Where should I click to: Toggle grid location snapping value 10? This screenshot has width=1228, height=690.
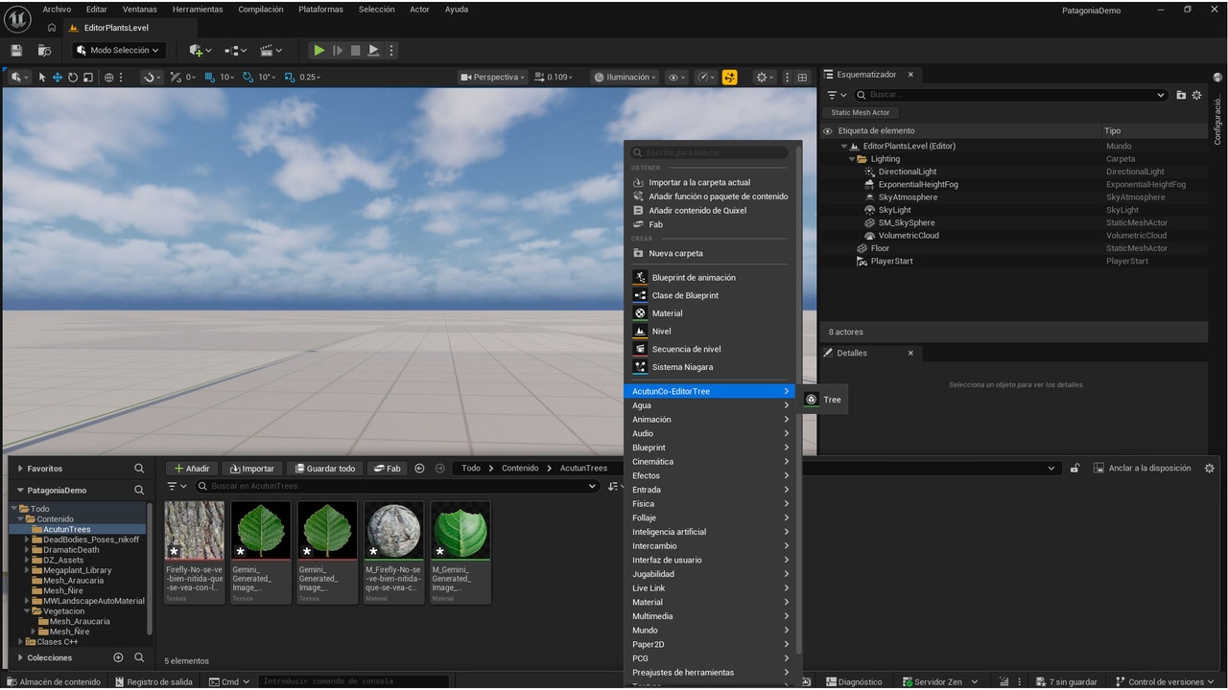(x=221, y=78)
